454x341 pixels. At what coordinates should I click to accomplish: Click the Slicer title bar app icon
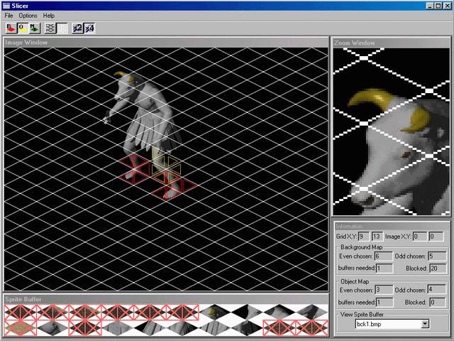[6, 5]
